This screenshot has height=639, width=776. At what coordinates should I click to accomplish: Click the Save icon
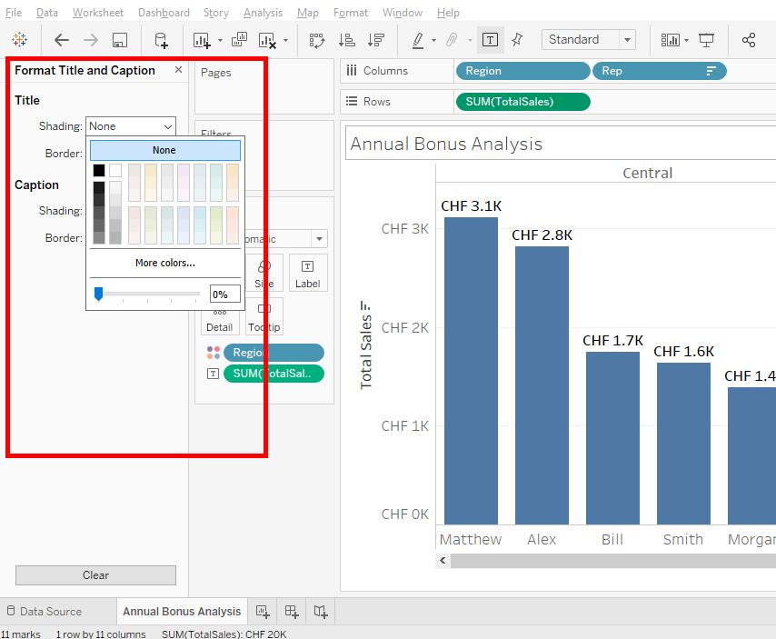tap(119, 40)
